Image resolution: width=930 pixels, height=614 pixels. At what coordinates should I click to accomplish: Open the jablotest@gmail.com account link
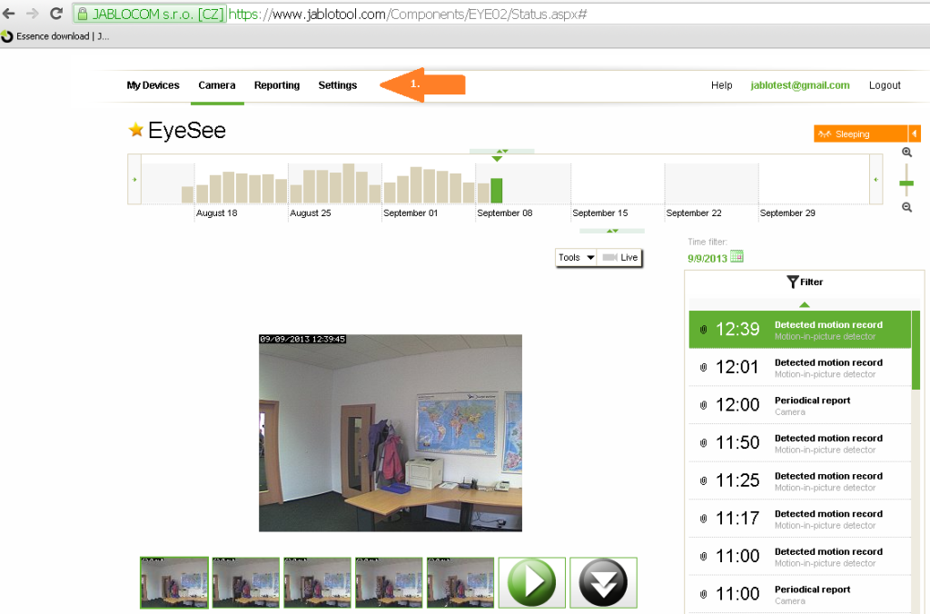799,85
